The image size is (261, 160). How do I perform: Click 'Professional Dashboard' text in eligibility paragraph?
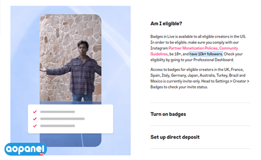tap(213, 60)
